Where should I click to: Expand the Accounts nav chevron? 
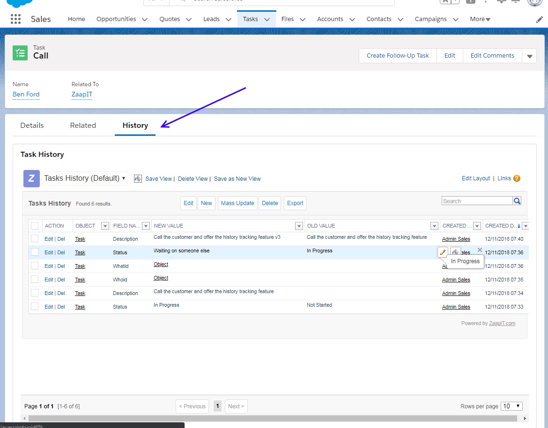[x=352, y=20]
